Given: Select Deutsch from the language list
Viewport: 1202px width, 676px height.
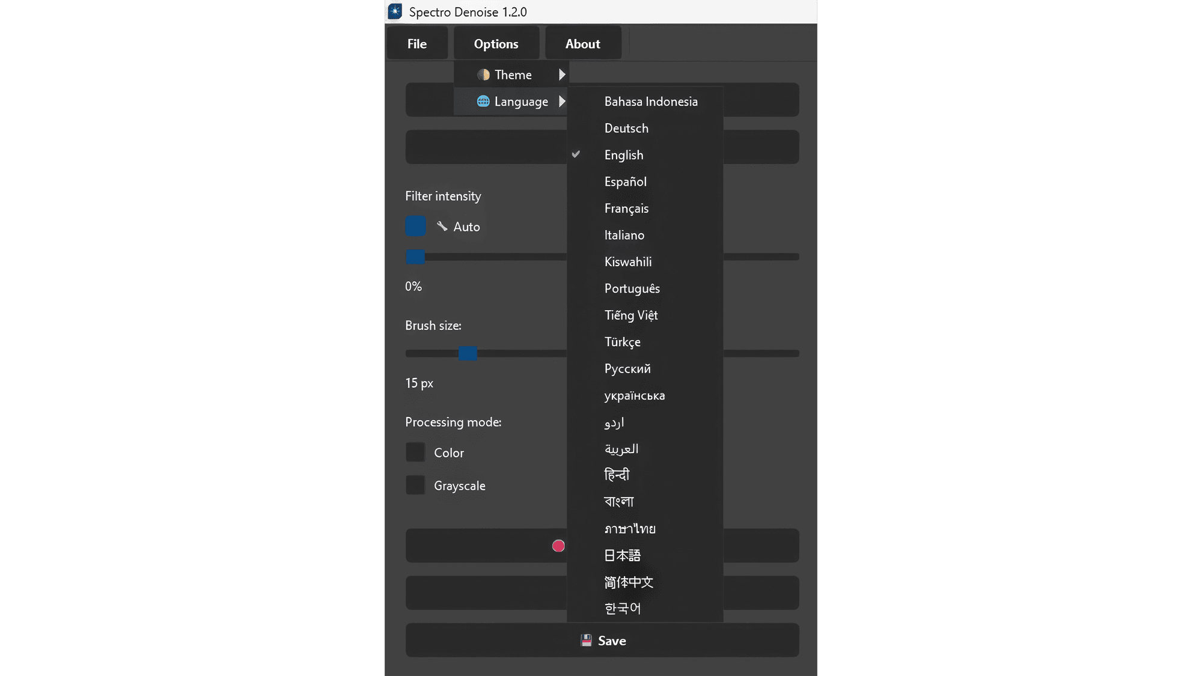Looking at the screenshot, I should [626, 128].
